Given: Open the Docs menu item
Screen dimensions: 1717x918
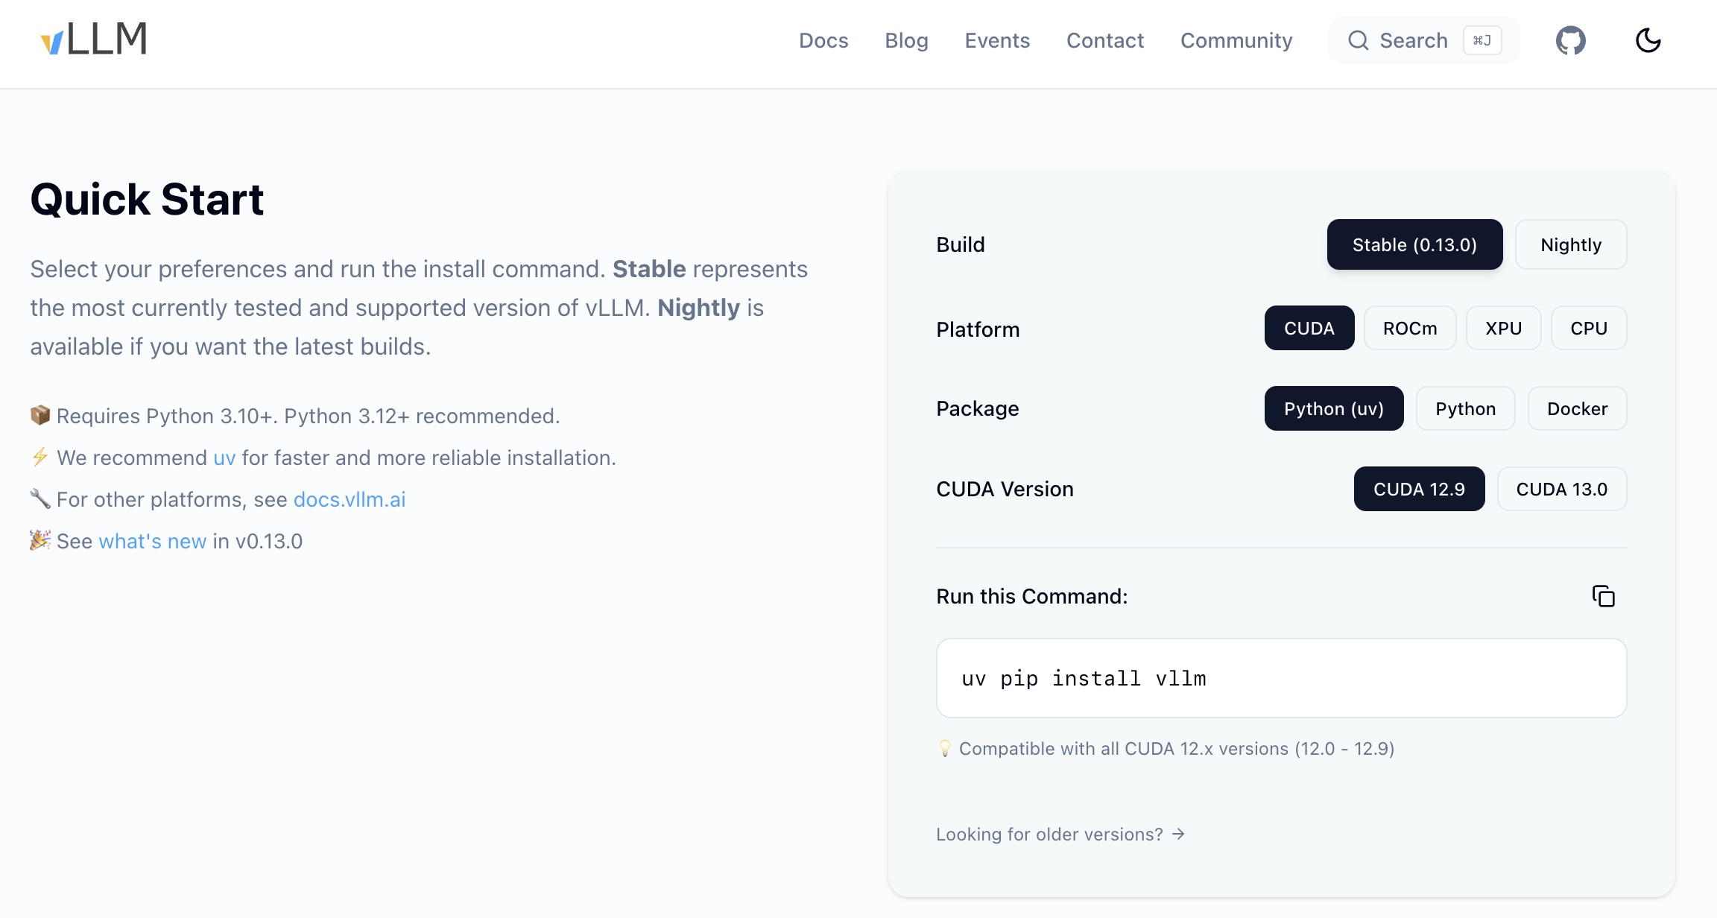Looking at the screenshot, I should tap(823, 40).
